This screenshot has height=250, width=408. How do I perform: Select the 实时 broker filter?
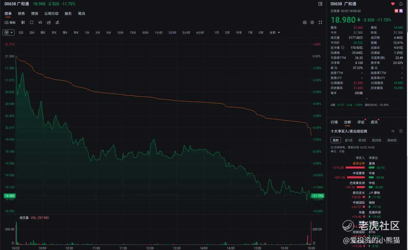(336, 140)
